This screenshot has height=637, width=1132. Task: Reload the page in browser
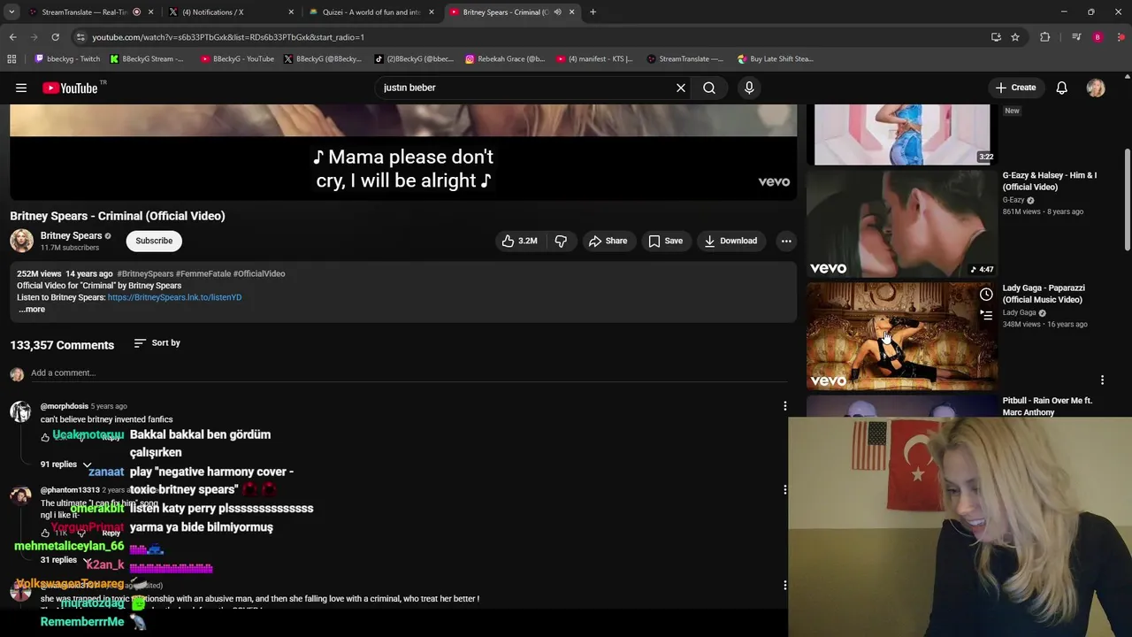pyautogui.click(x=55, y=37)
